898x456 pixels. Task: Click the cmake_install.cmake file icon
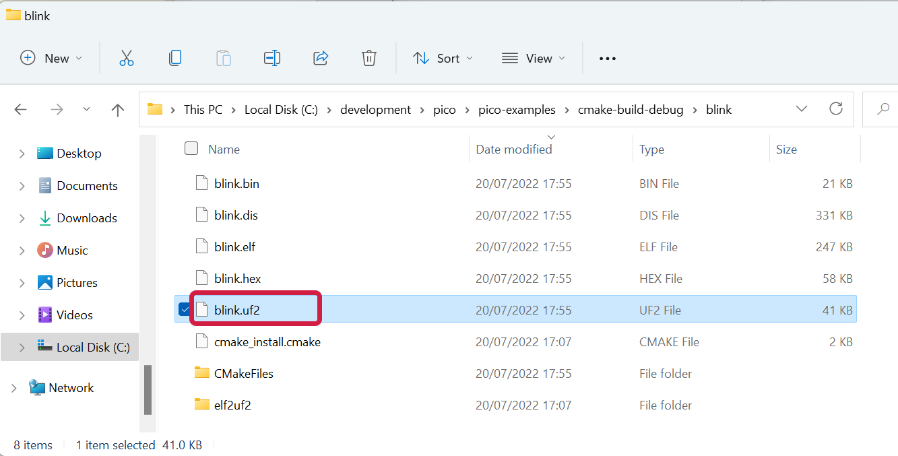tap(201, 341)
